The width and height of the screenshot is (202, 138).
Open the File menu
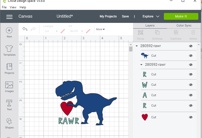4,7
